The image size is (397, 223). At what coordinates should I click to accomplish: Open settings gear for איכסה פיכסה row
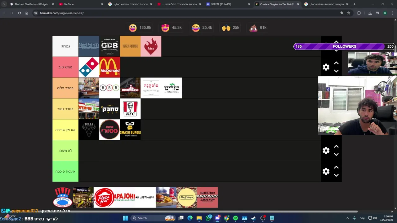[x=326, y=171]
